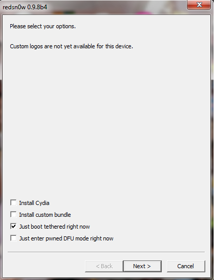Click the 'Install Cydia' label text
The image size is (214, 280).
34,203
